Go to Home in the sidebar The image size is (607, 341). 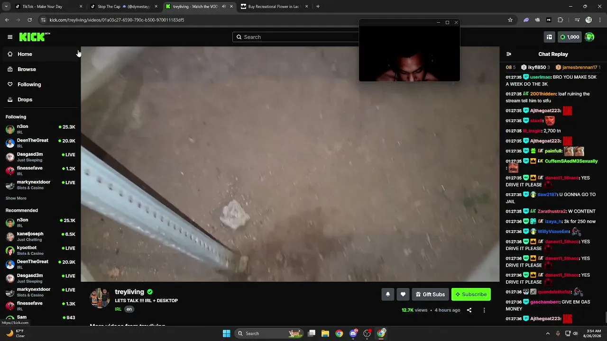coord(40,54)
